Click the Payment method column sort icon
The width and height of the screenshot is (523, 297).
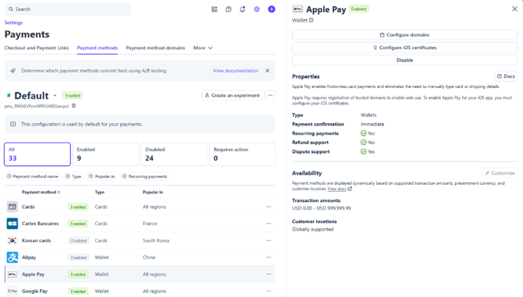click(59, 192)
